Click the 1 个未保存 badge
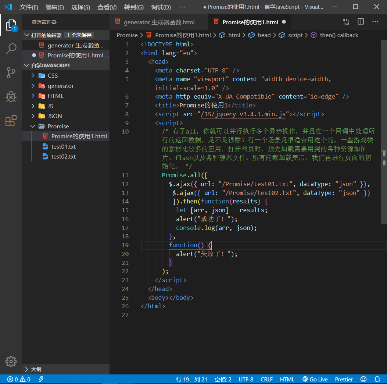The width and height of the screenshot is (387, 384). pyautogui.click(x=79, y=35)
